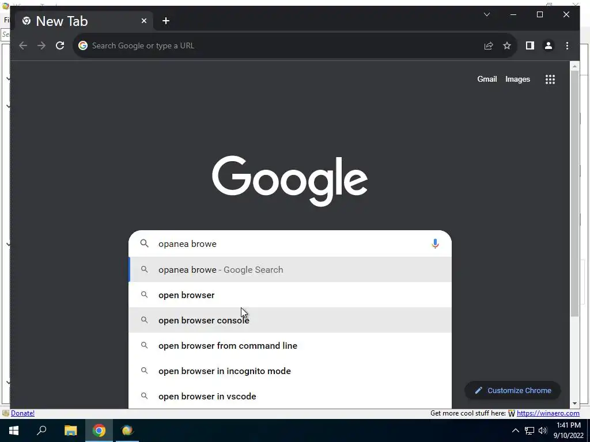Image resolution: width=590 pixels, height=442 pixels.
Task: Choose 'open browser' suggestion
Action: (290, 295)
